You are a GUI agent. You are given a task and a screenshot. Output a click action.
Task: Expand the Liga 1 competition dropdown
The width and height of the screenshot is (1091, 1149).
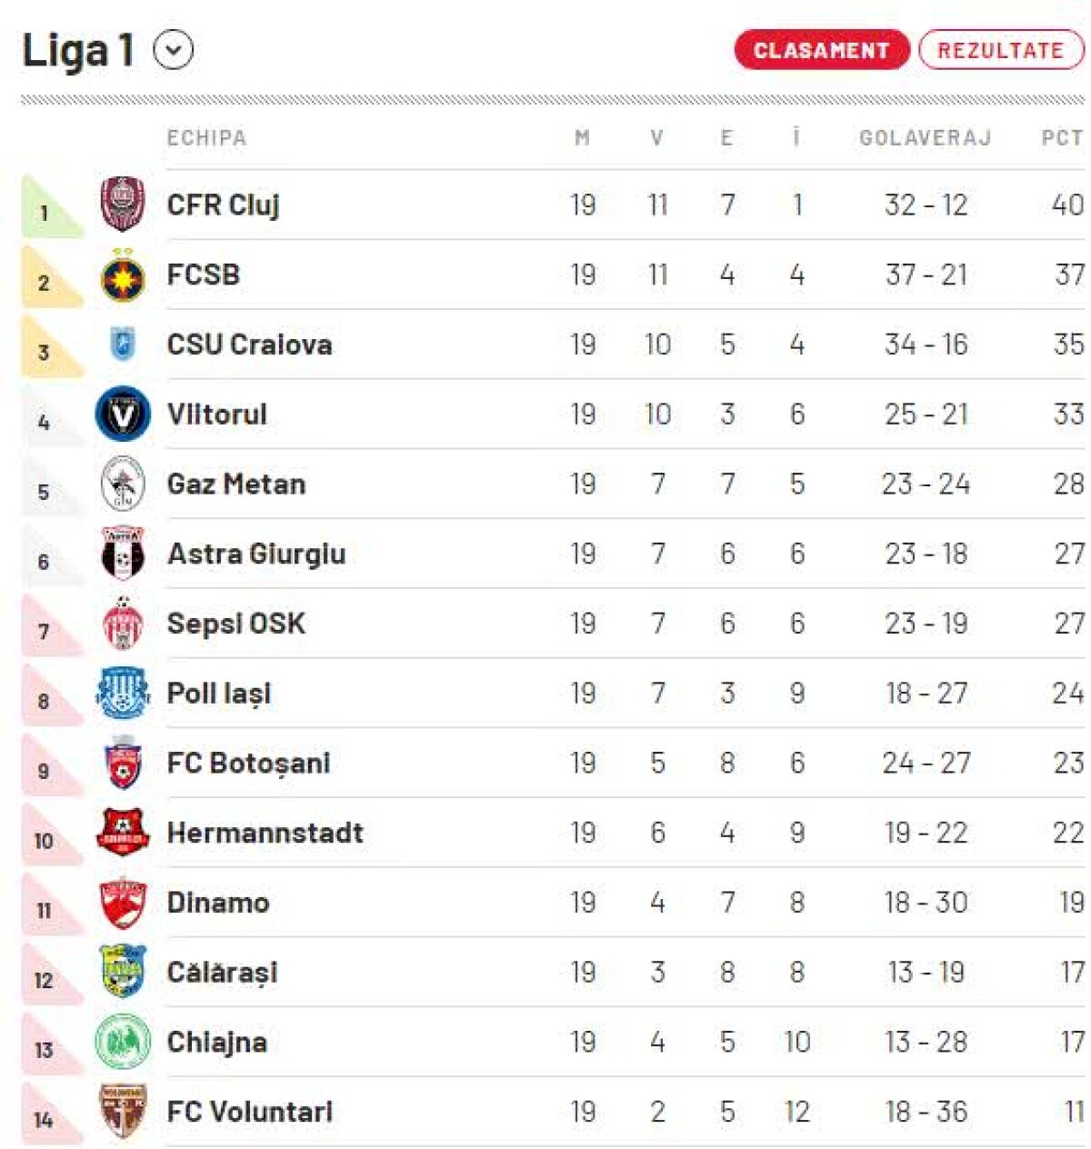tap(174, 50)
